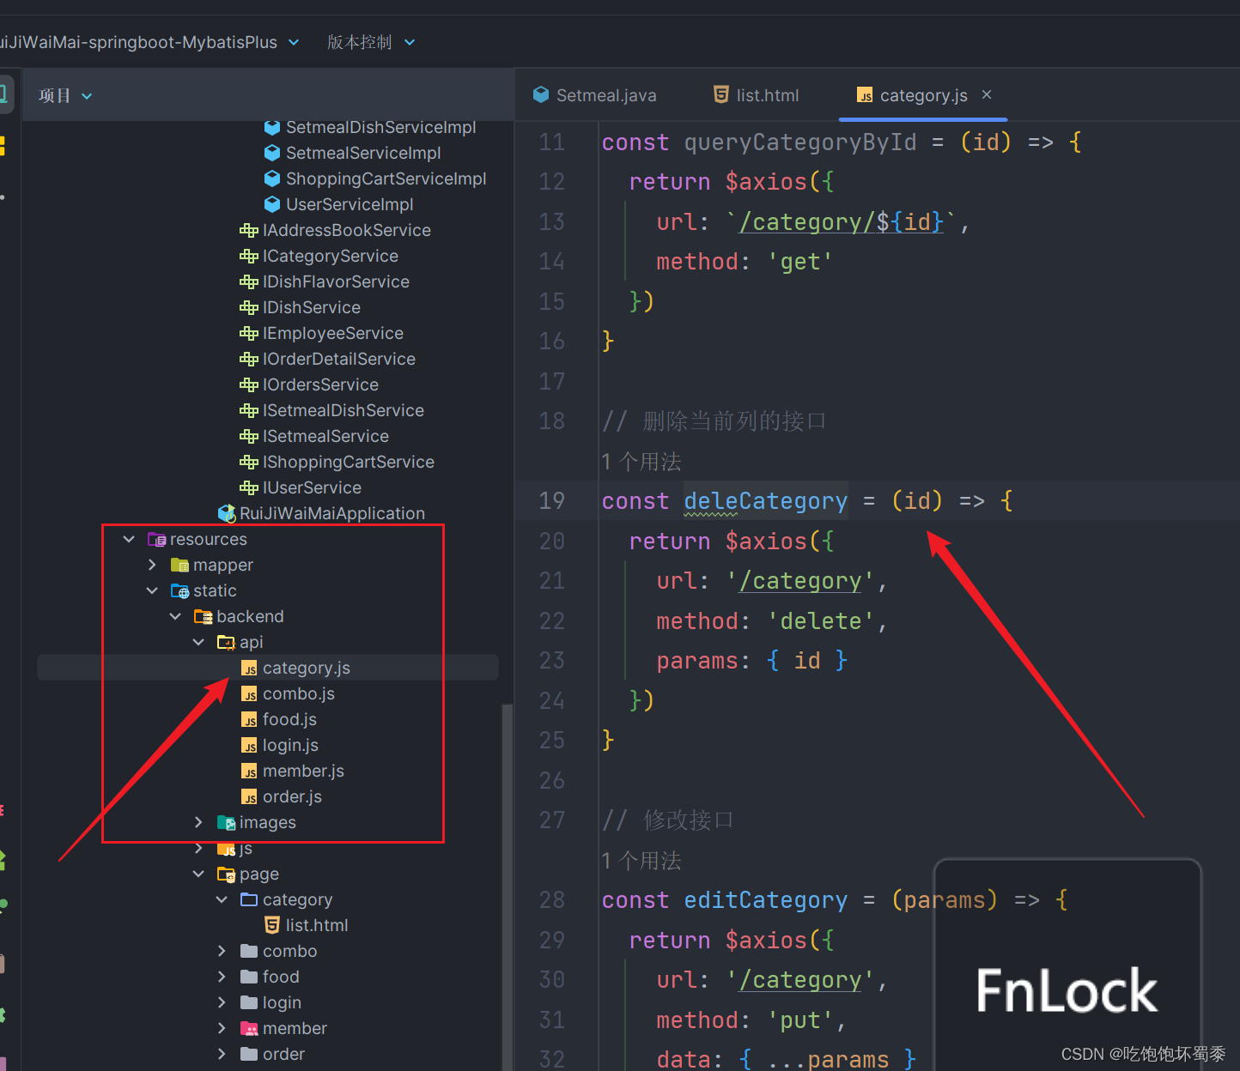Expand the food folder
Screen dimensions: 1240x1071
point(222,977)
